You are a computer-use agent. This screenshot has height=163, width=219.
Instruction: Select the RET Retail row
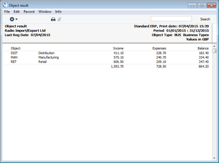point(107,62)
